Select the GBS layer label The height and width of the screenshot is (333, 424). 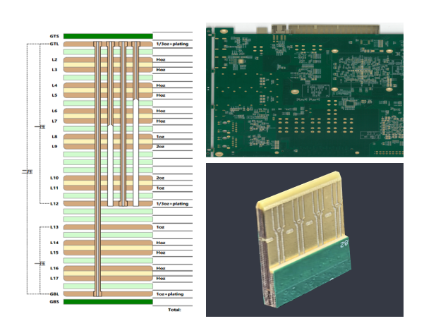[x=54, y=302]
